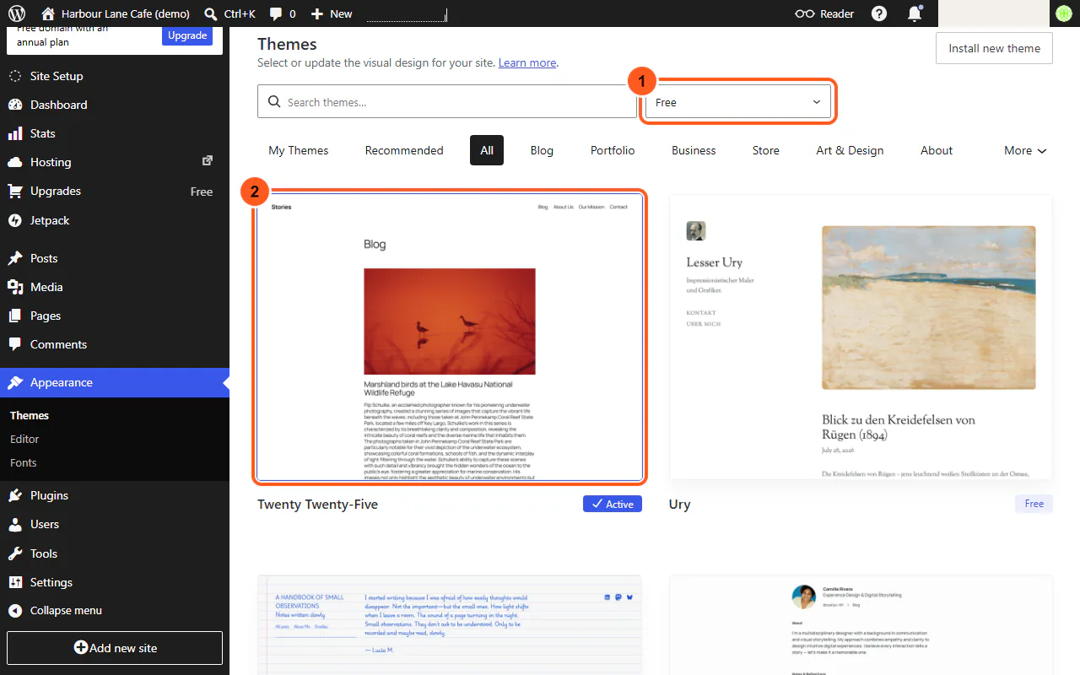Click the user avatar in the top bar

coord(1063,13)
